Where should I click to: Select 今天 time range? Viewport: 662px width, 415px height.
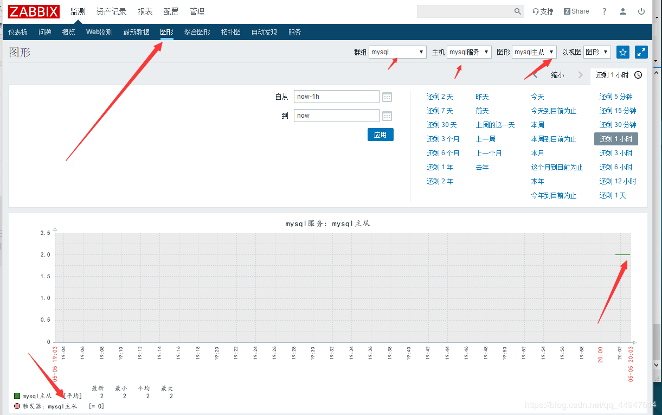[x=537, y=97]
